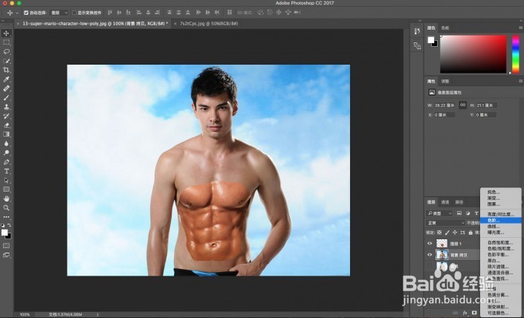524x318 pixels.
Task: Close the 7s2tCpc.jpg tab
Action: point(175,24)
